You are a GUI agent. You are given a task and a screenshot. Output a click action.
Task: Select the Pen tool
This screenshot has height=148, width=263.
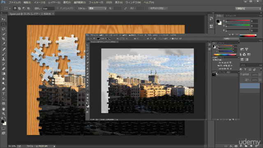point(4,89)
